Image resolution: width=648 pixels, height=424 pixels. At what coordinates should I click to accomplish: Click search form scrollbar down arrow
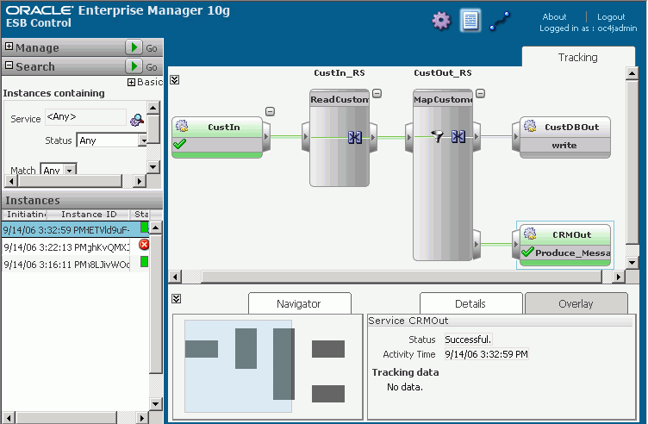tap(153, 167)
